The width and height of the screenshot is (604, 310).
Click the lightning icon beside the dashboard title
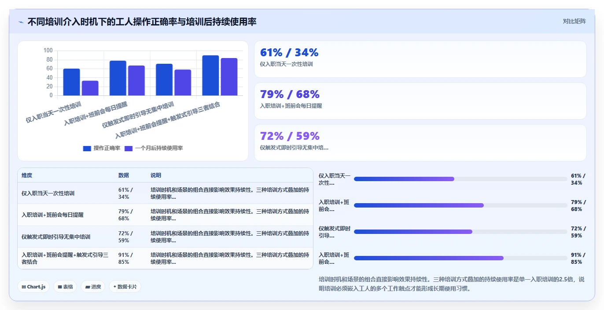(21, 22)
